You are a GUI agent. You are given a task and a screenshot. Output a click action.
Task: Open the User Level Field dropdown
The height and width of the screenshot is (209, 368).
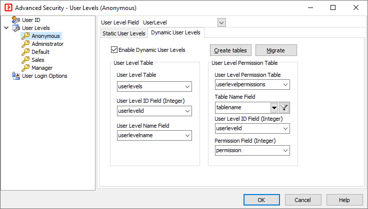[221, 22]
